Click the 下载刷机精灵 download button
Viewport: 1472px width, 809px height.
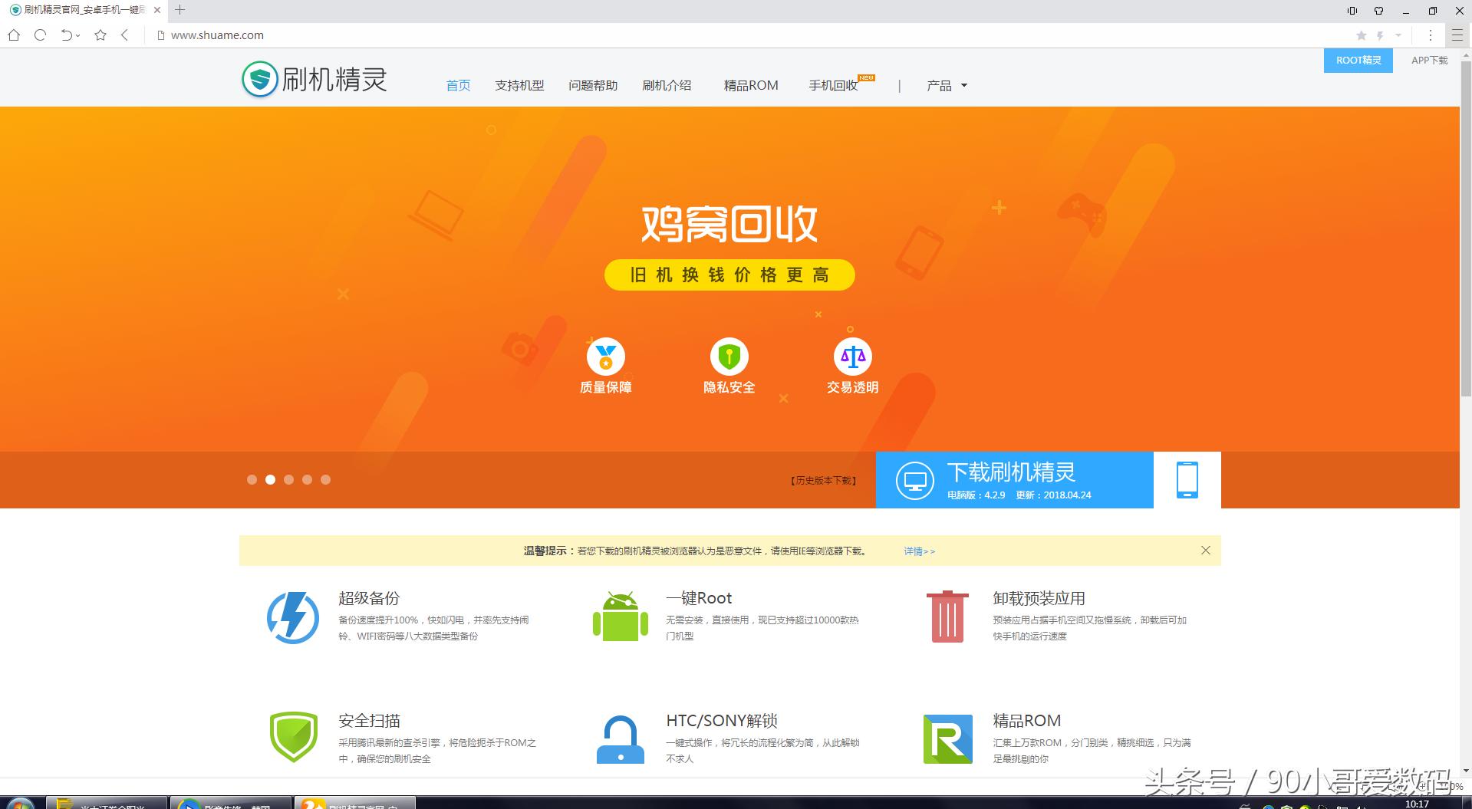(x=1013, y=479)
